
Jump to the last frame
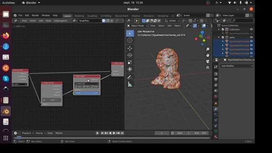[122, 133]
